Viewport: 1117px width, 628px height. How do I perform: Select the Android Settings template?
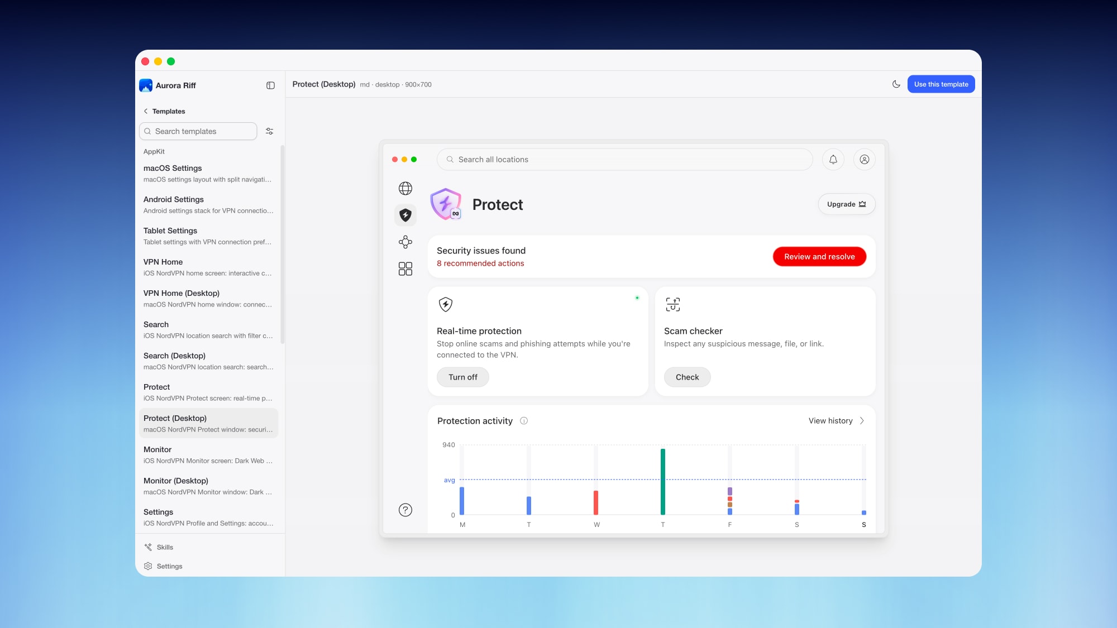click(208, 205)
